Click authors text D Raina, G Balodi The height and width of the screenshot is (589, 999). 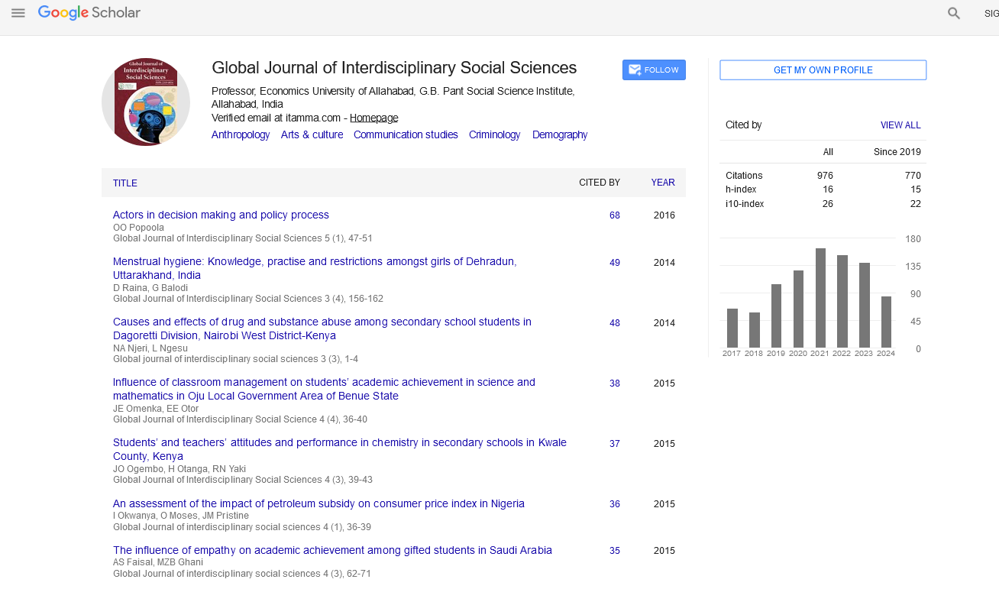[x=150, y=288]
